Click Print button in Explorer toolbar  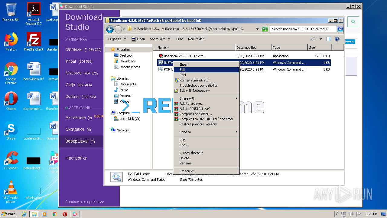coord(180,39)
